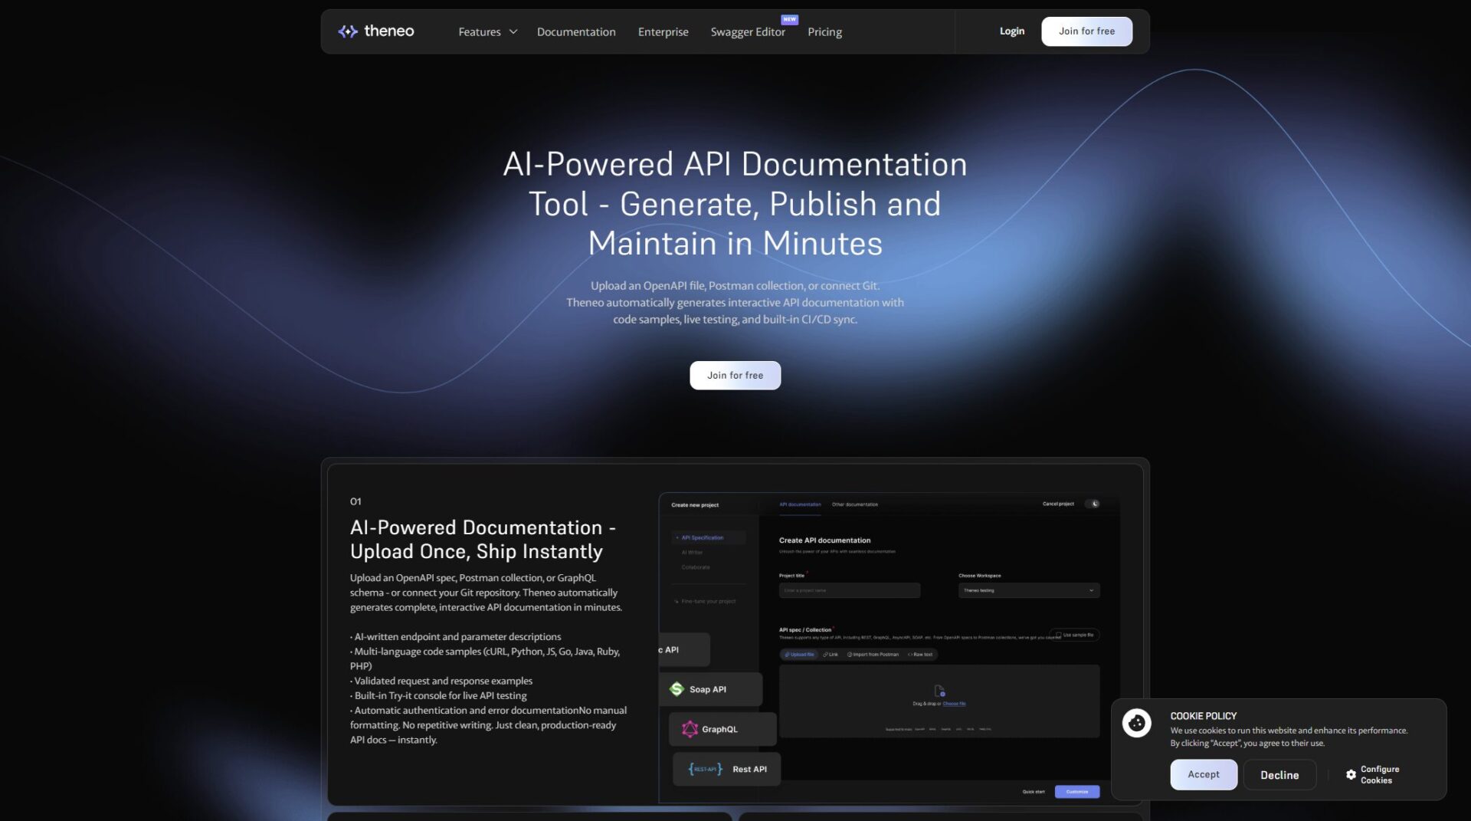Click the pink GraphQL logo icon

point(690,729)
